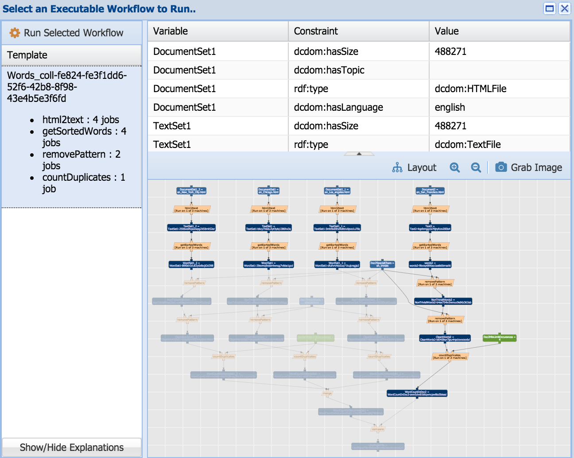Select the Words_coll-fe824 template entry
This screenshot has width=574, height=458.
(x=66, y=87)
